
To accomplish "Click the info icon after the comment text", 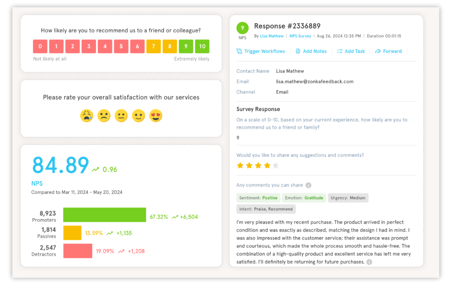I will pyautogui.click(x=369, y=262).
